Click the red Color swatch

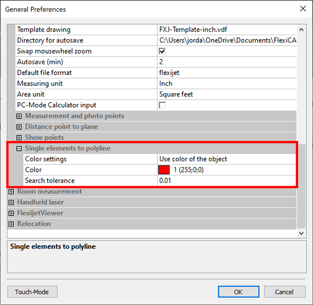click(x=164, y=169)
